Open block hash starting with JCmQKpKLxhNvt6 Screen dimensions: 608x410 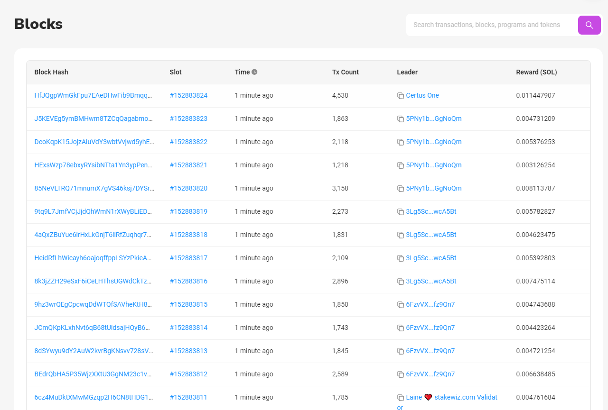pos(94,328)
